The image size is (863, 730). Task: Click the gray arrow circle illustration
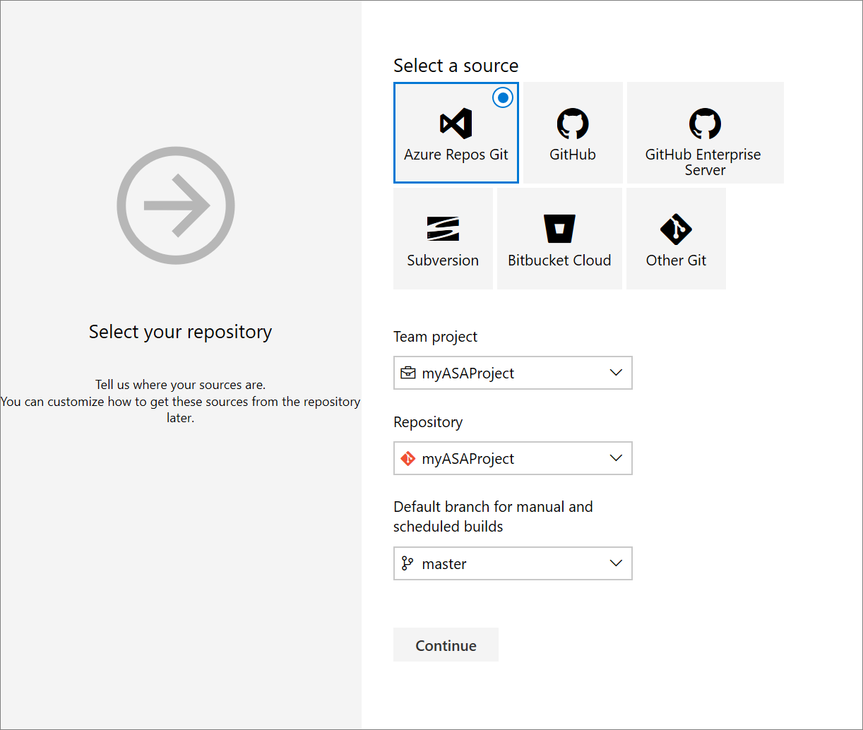pos(176,205)
